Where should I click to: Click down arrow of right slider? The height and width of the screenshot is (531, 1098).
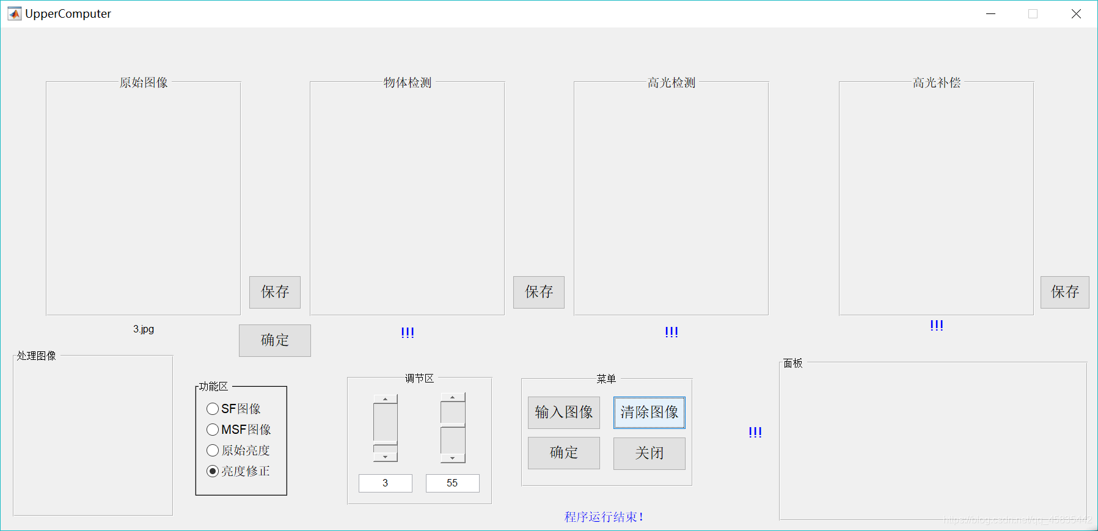point(453,458)
